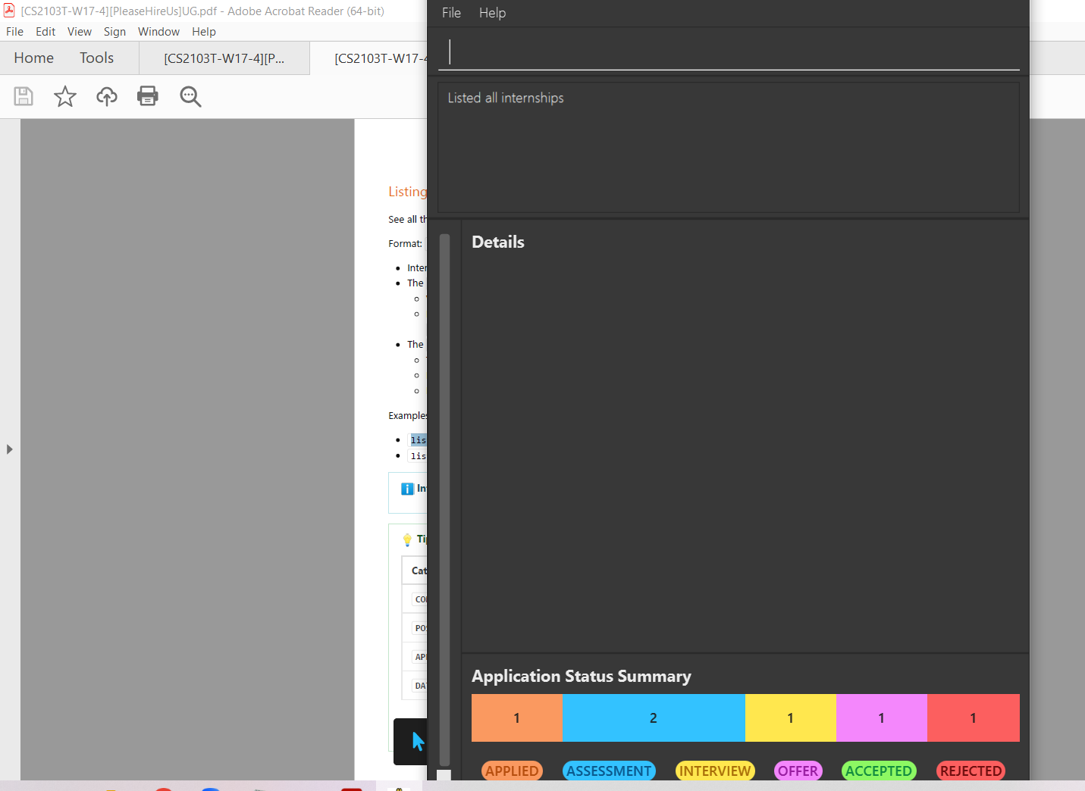The image size is (1085, 791).
Task: Open the Sign menu in Acrobat Reader
Action: pos(115,32)
